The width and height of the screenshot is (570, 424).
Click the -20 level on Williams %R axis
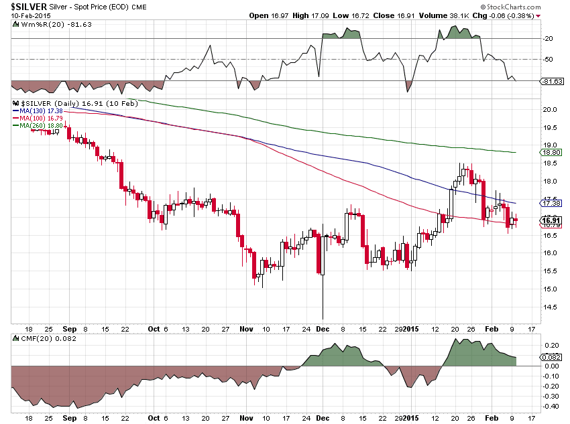(549, 39)
